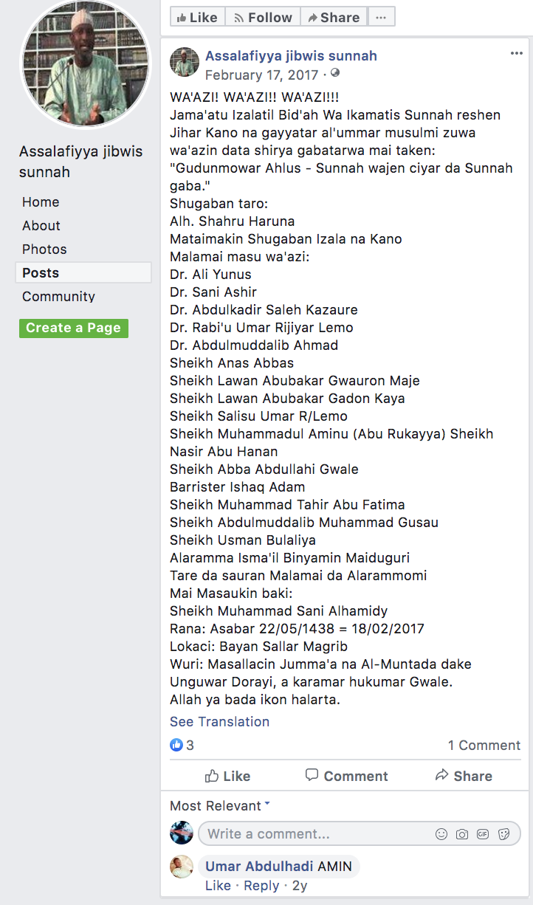Open Umar Abdulhadi's profile from comment
This screenshot has width=533, height=905.
(x=259, y=866)
